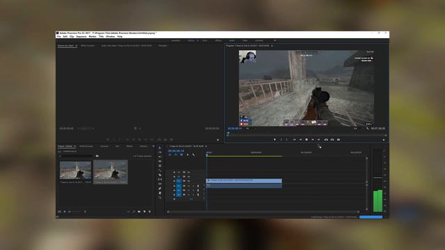Click the Lift button in Program monitor
The width and height of the screenshot is (445, 250).
pos(326,140)
